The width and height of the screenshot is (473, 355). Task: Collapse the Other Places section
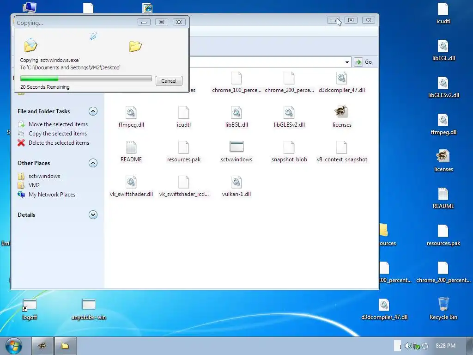[93, 163]
